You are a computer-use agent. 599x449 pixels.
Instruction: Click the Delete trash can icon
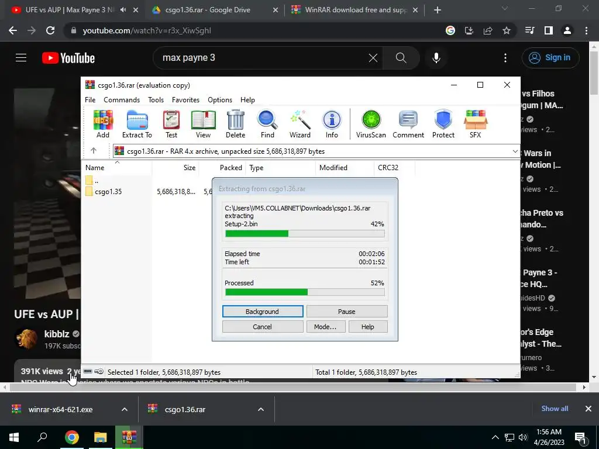pyautogui.click(x=235, y=124)
